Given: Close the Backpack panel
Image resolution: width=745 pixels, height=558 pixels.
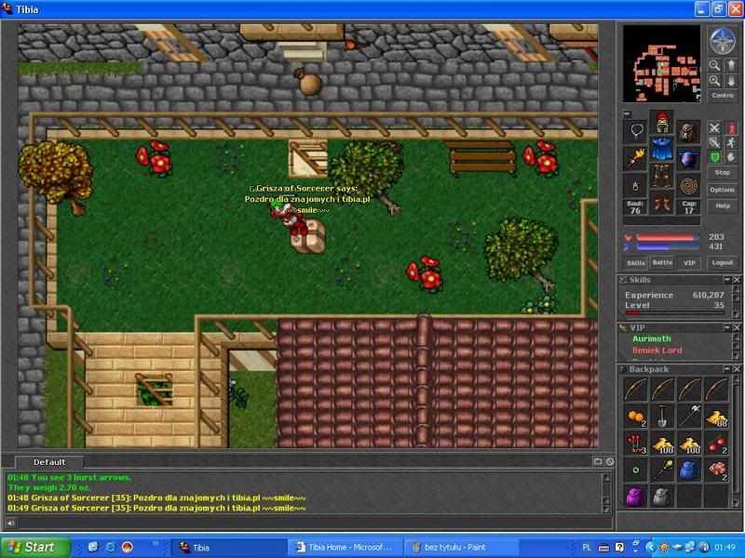Looking at the screenshot, I should [737, 368].
